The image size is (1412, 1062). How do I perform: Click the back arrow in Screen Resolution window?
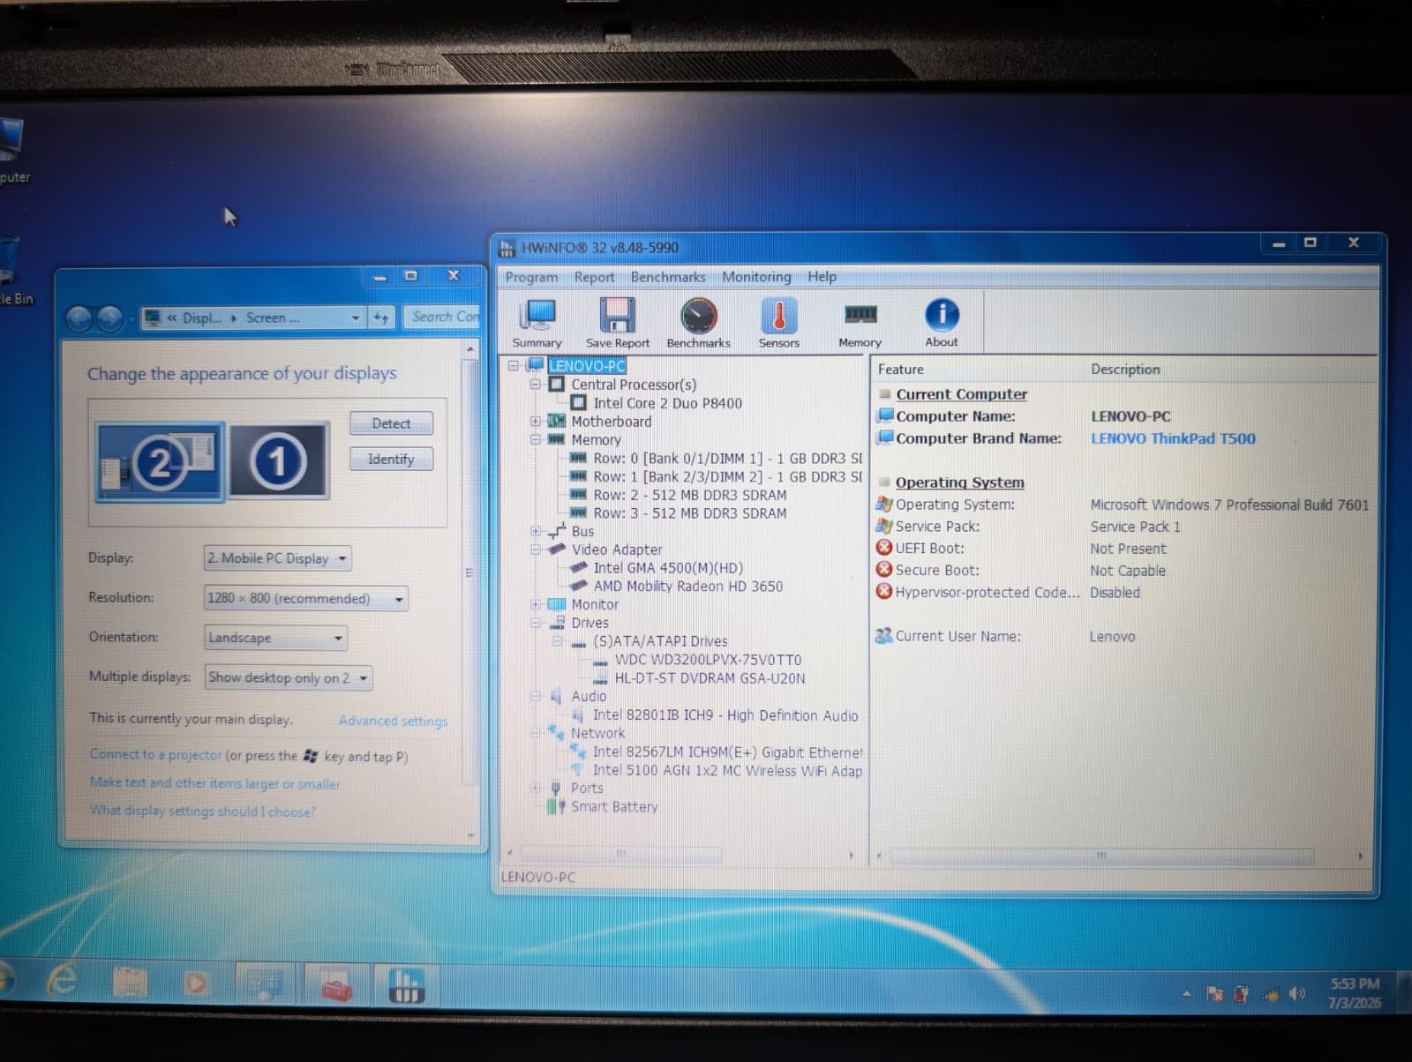[x=79, y=318]
